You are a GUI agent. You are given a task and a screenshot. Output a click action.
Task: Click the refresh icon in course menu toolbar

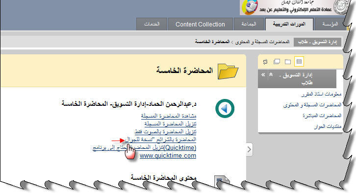point(265,62)
